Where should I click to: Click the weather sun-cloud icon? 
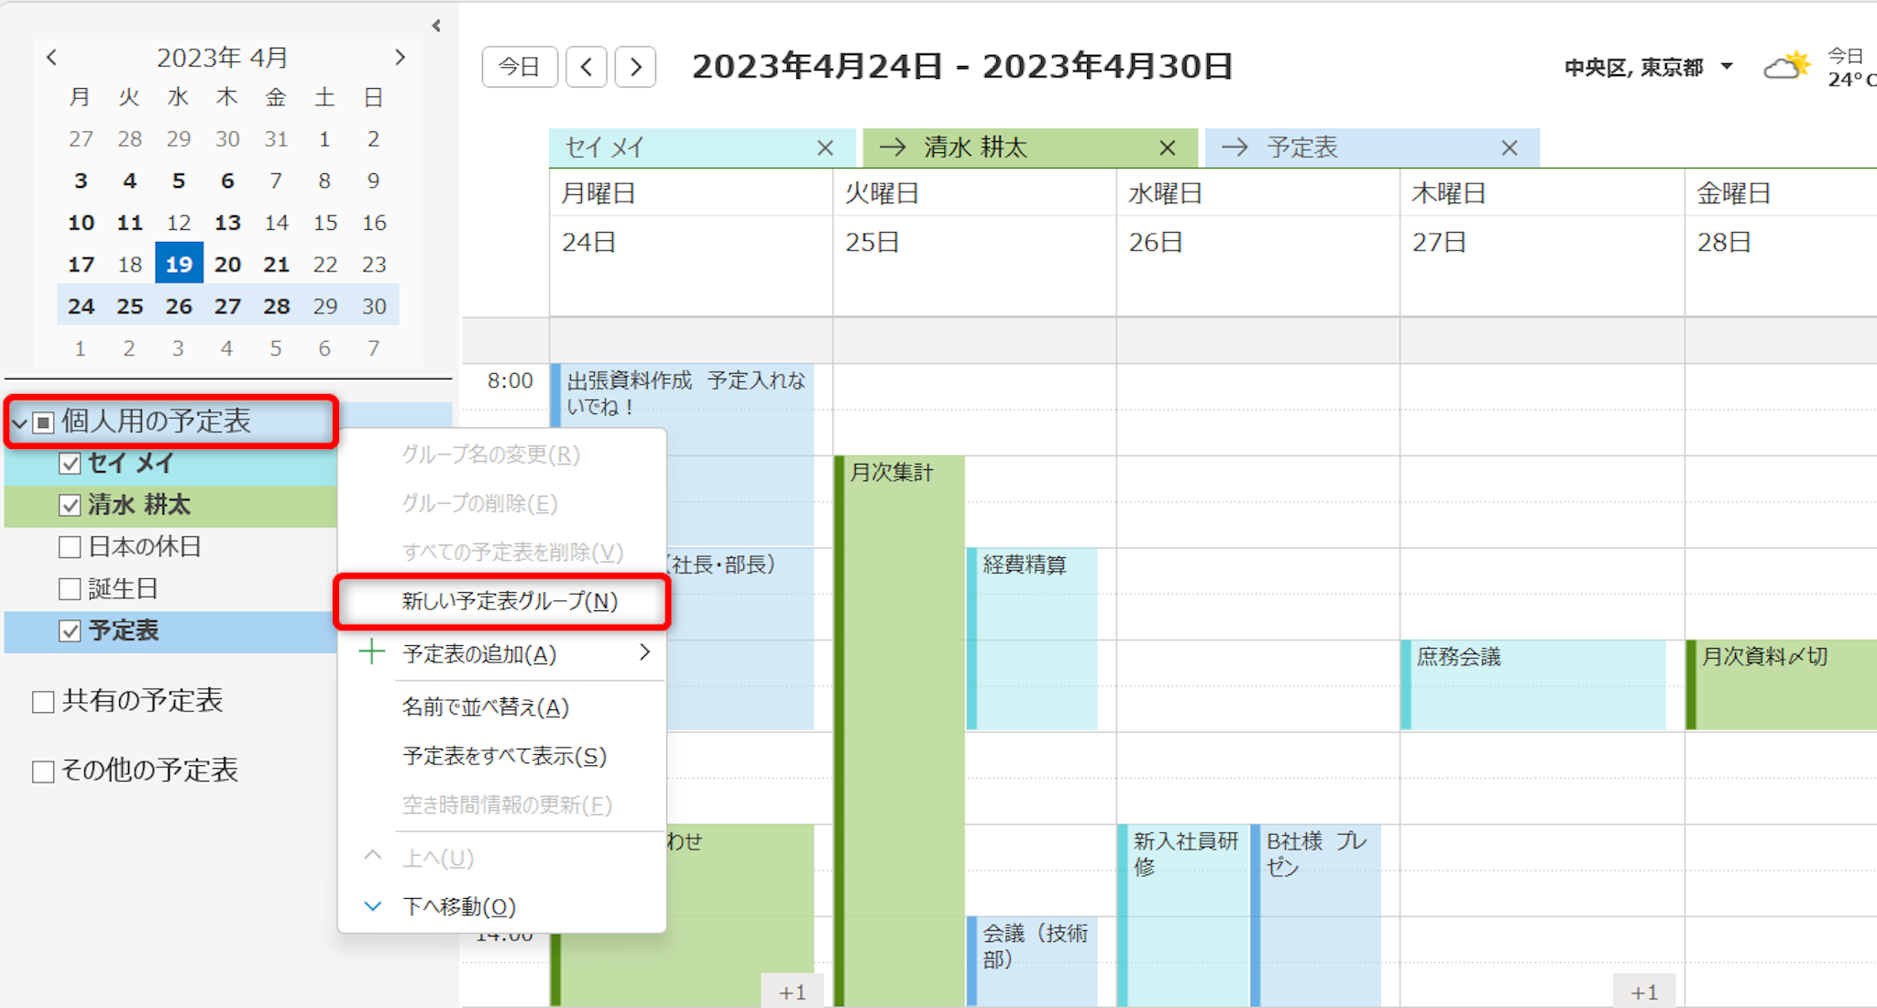coord(1786,67)
